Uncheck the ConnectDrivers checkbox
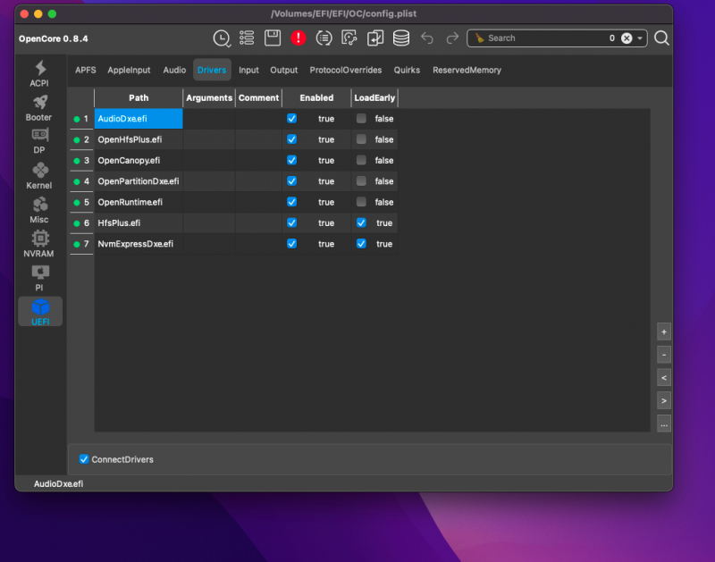This screenshot has height=562, width=715. coord(84,459)
